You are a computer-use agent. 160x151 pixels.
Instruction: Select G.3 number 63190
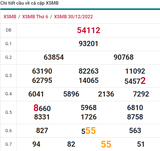[42, 71]
